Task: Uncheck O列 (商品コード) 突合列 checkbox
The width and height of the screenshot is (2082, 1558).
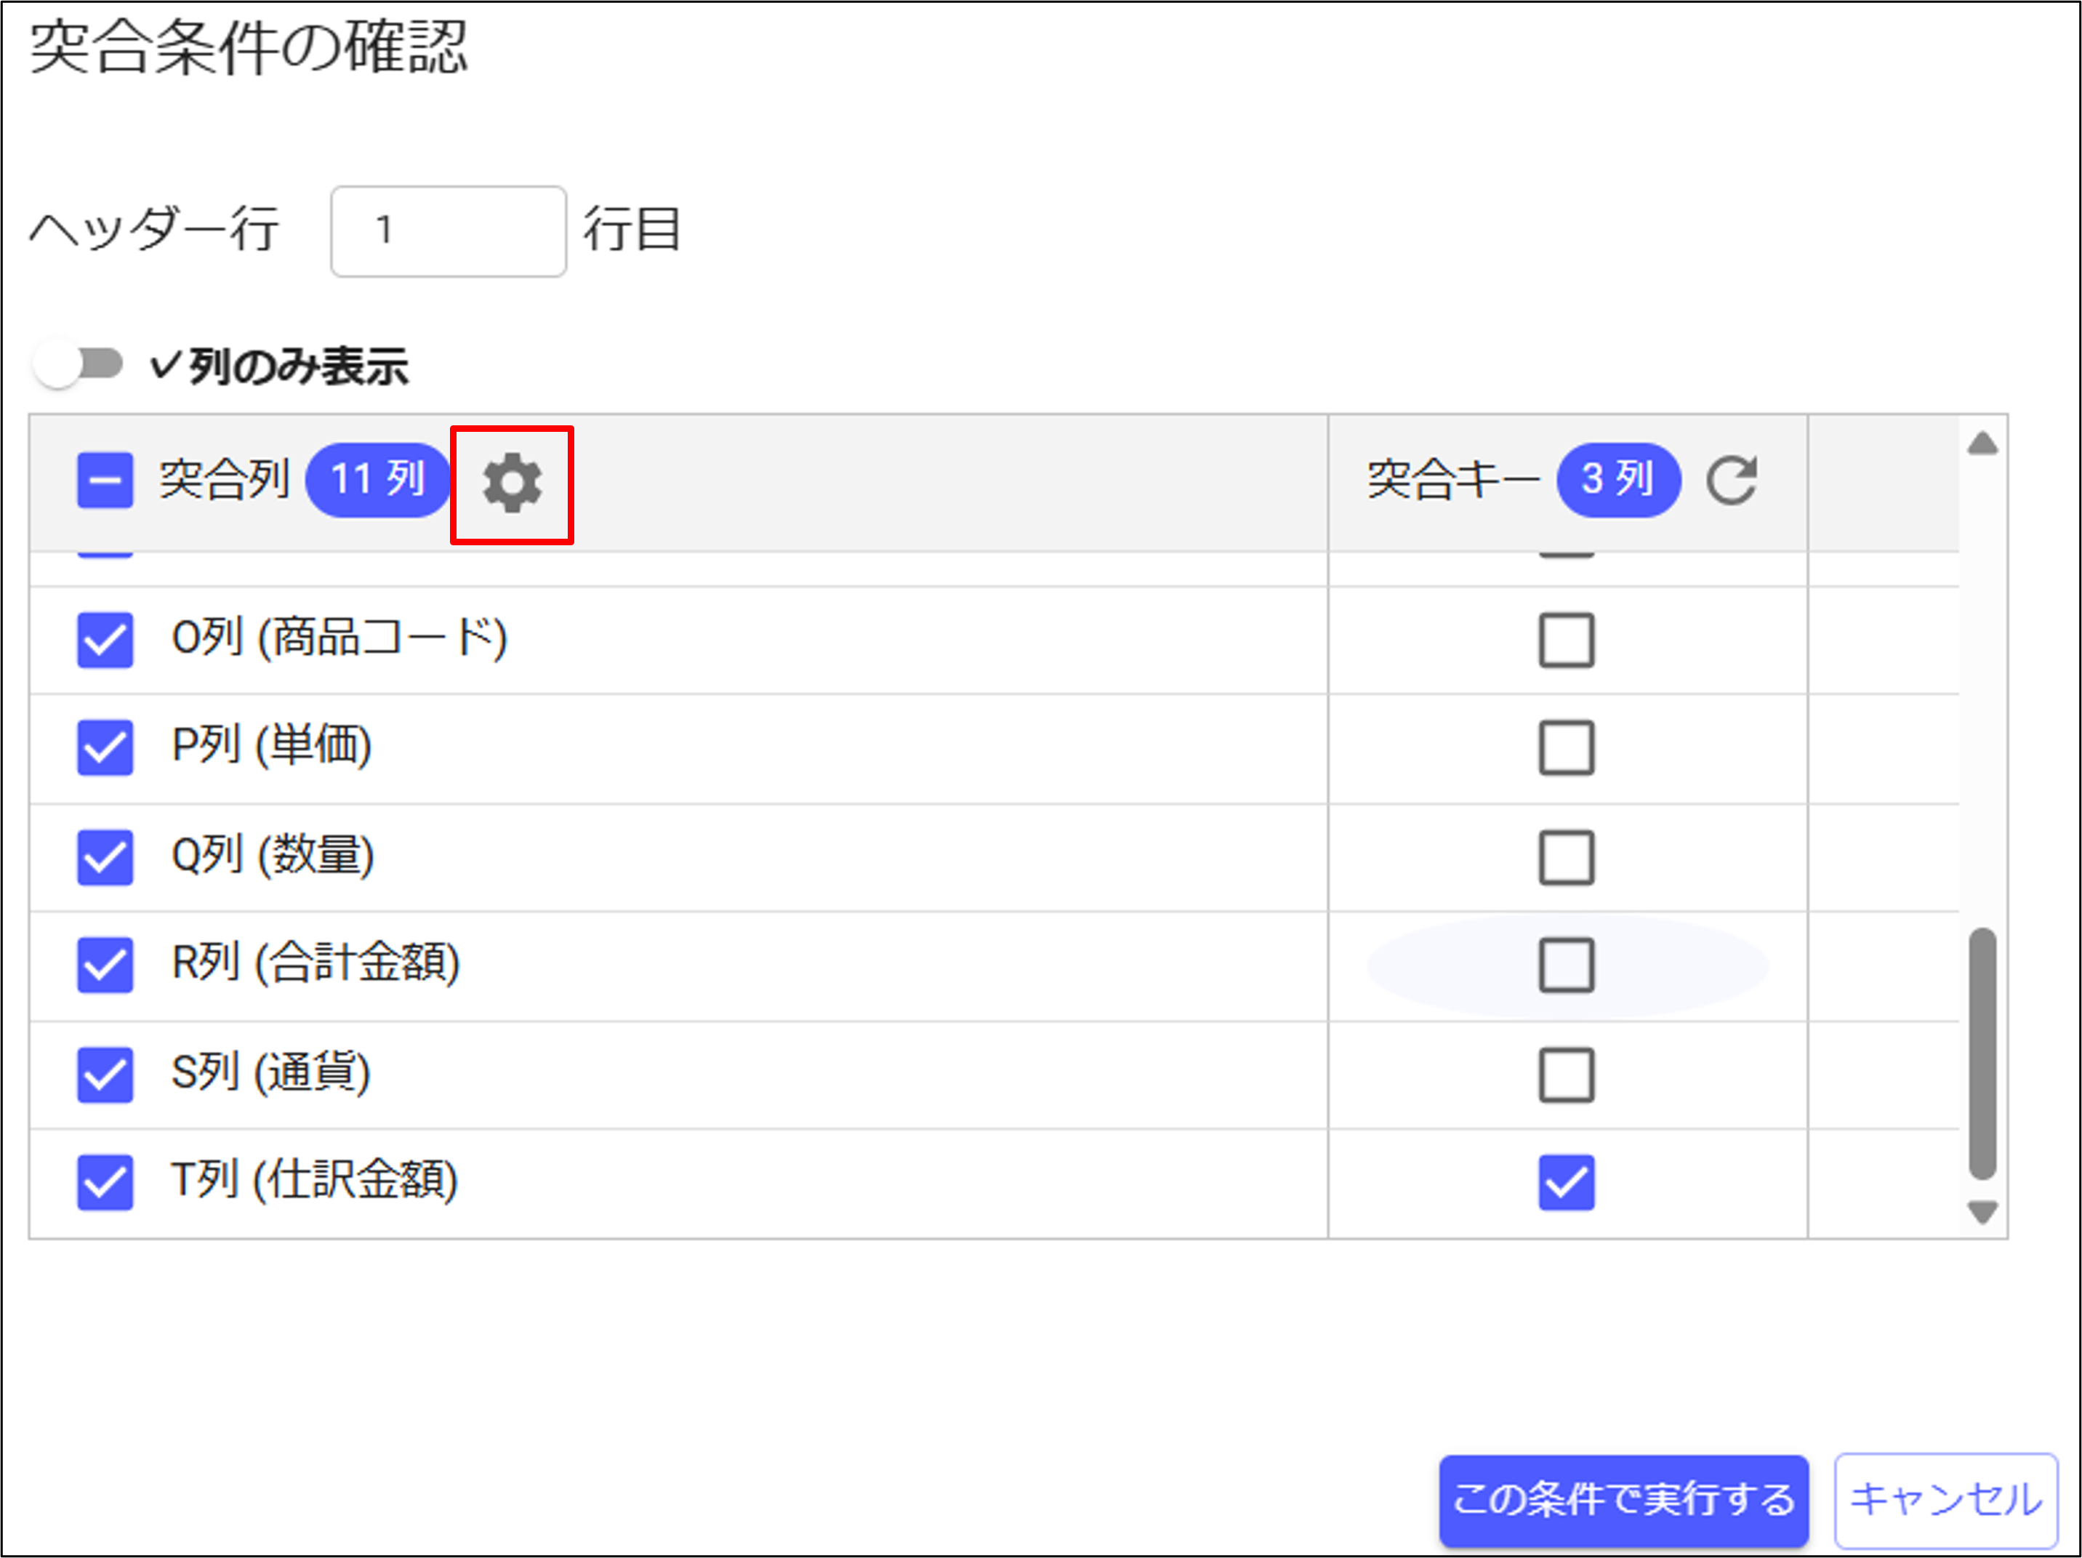Action: coord(105,641)
